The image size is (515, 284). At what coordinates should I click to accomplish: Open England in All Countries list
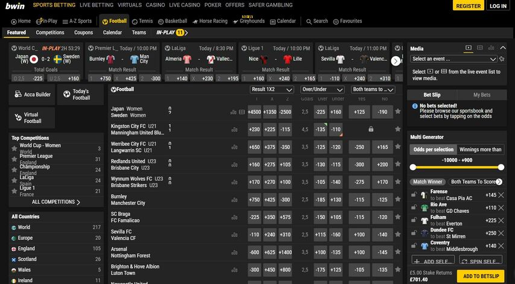pos(56,248)
